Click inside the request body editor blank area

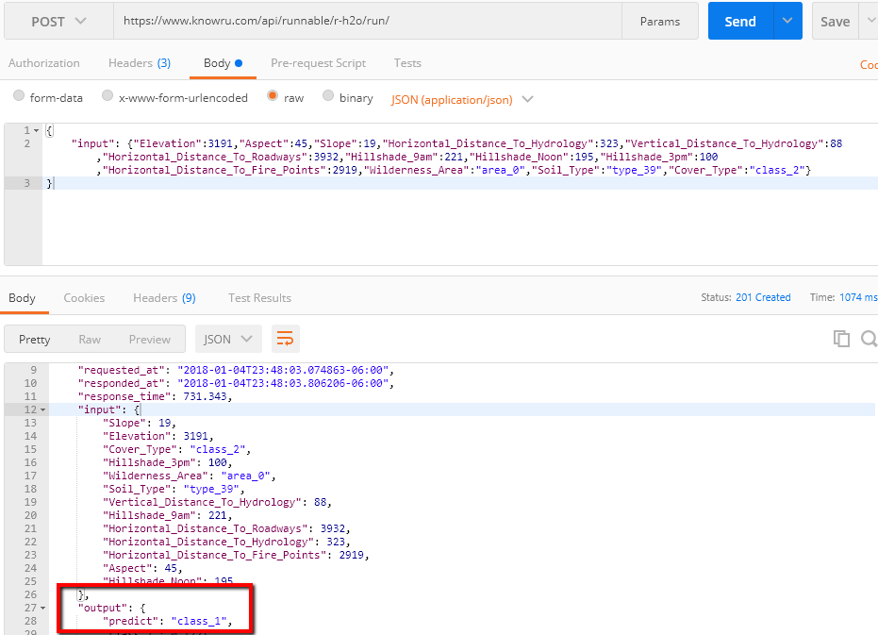pyautogui.click(x=459, y=227)
